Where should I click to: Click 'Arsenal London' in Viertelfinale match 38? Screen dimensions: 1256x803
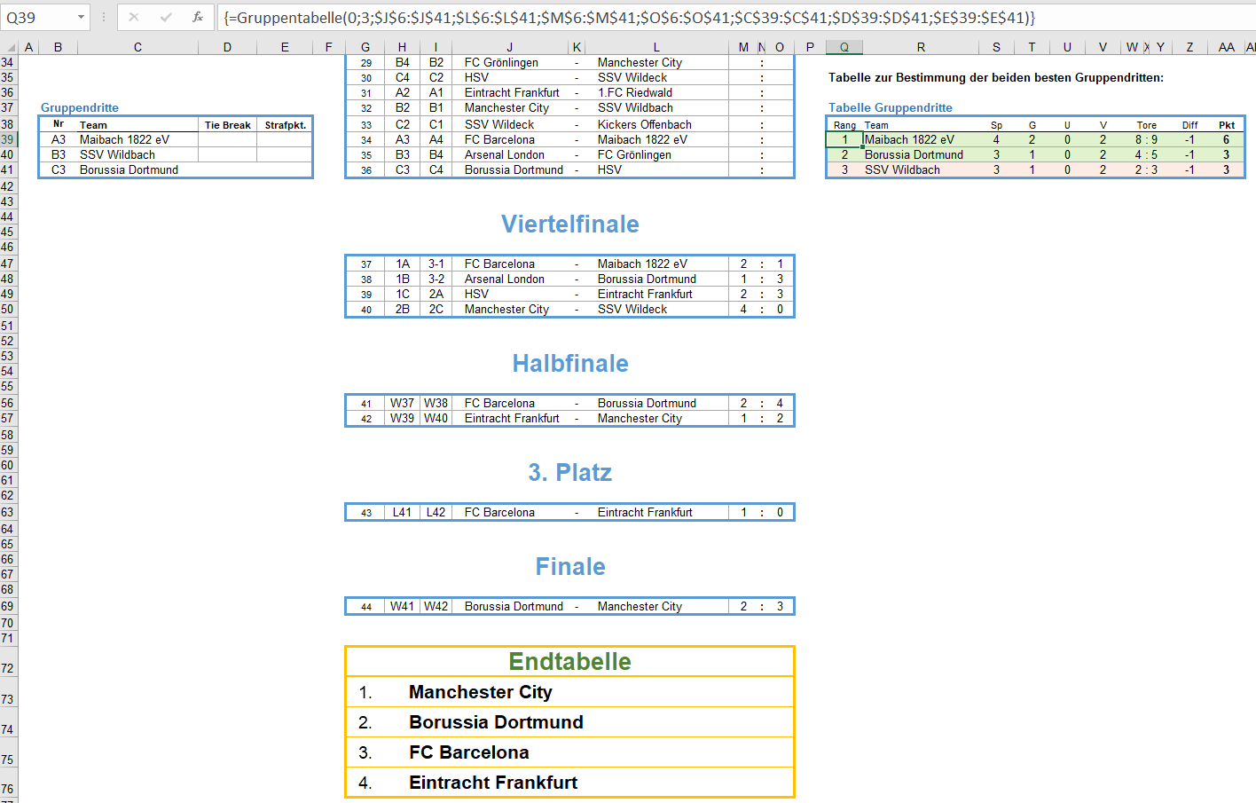[x=505, y=279]
